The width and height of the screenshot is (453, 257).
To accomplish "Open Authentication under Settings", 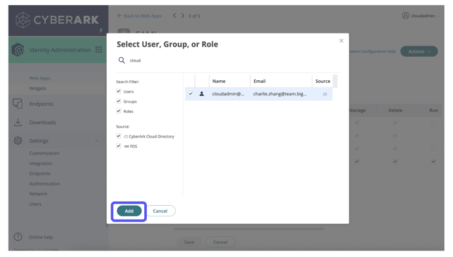I will click(45, 183).
